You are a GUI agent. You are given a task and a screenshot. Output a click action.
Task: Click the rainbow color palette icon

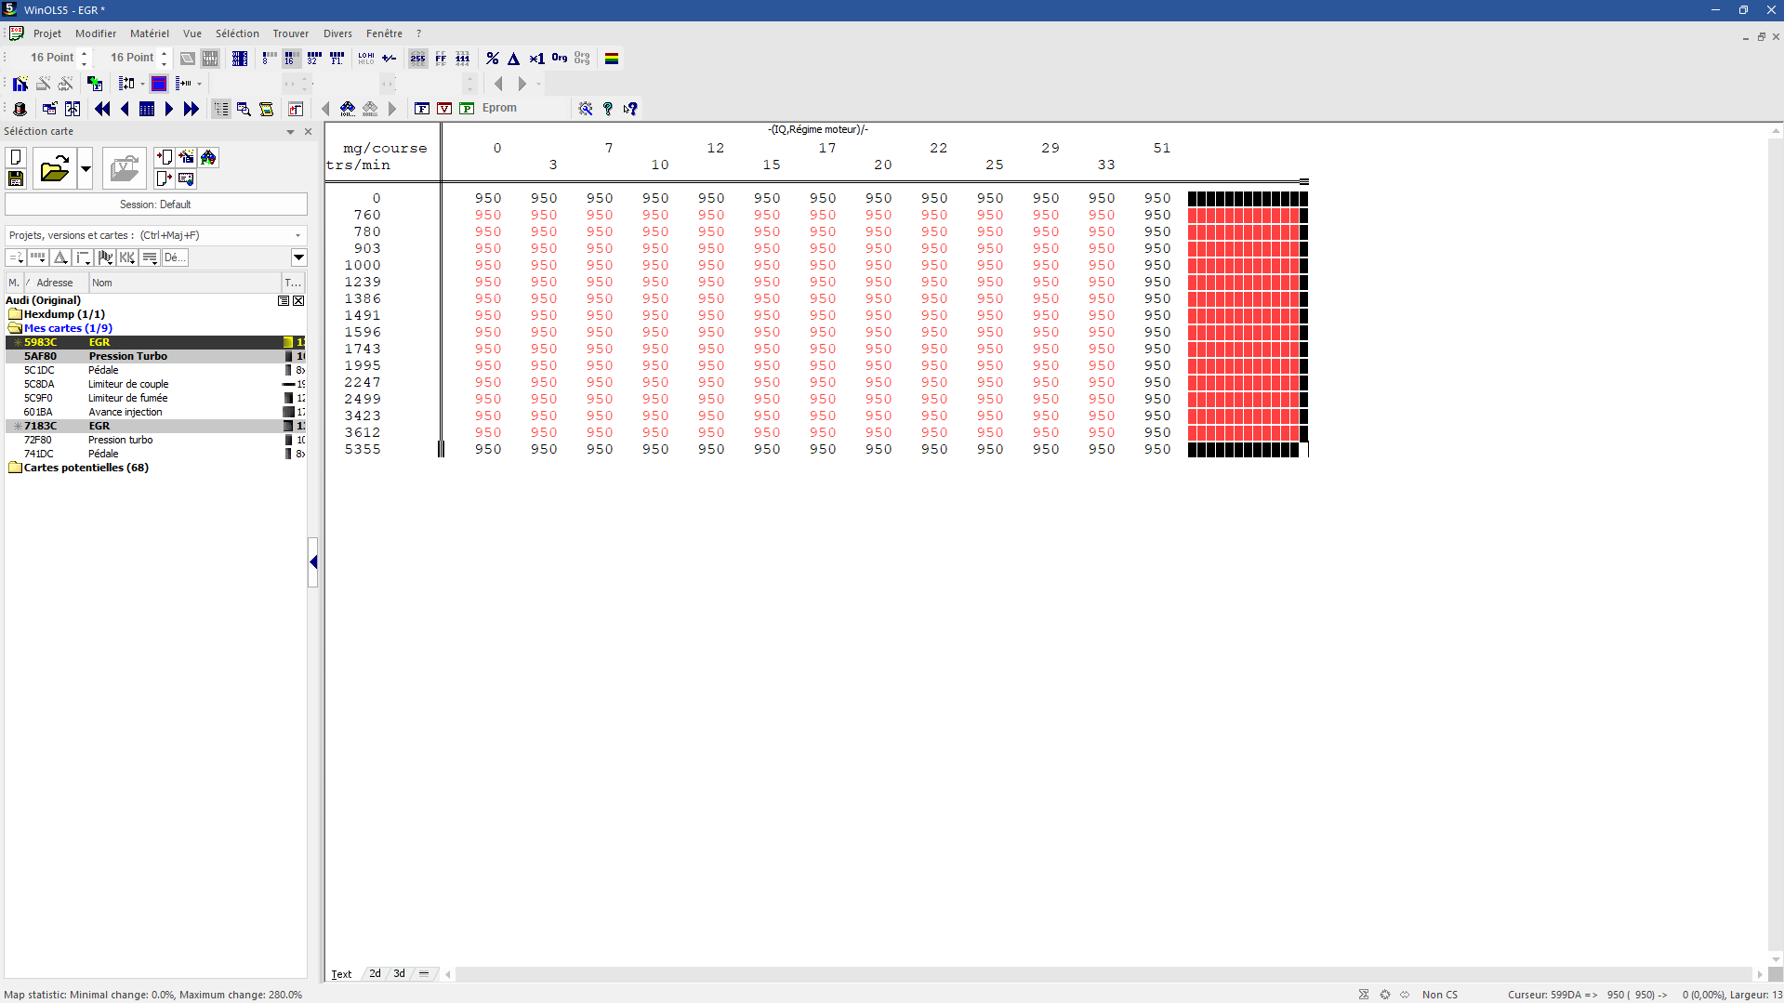click(x=612, y=59)
